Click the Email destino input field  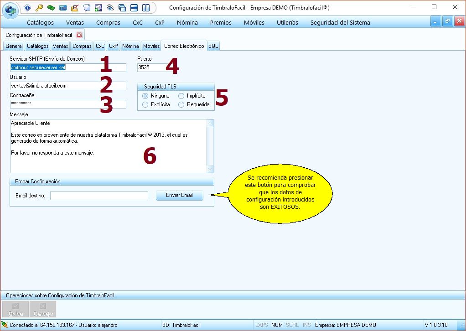tap(99, 196)
